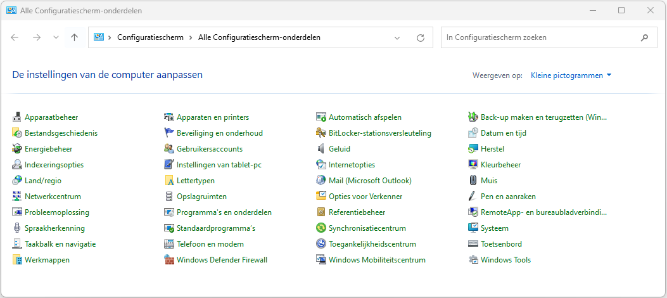Click the Windows Tools gear icon
The width and height of the screenshot is (667, 298).
point(473,260)
